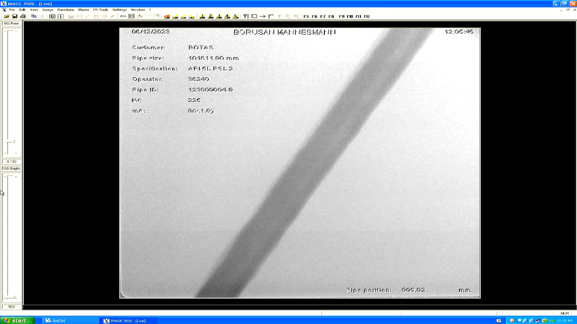Viewport: 577px width, 324px height.
Task: Expand the Image menu
Action: (x=48, y=10)
